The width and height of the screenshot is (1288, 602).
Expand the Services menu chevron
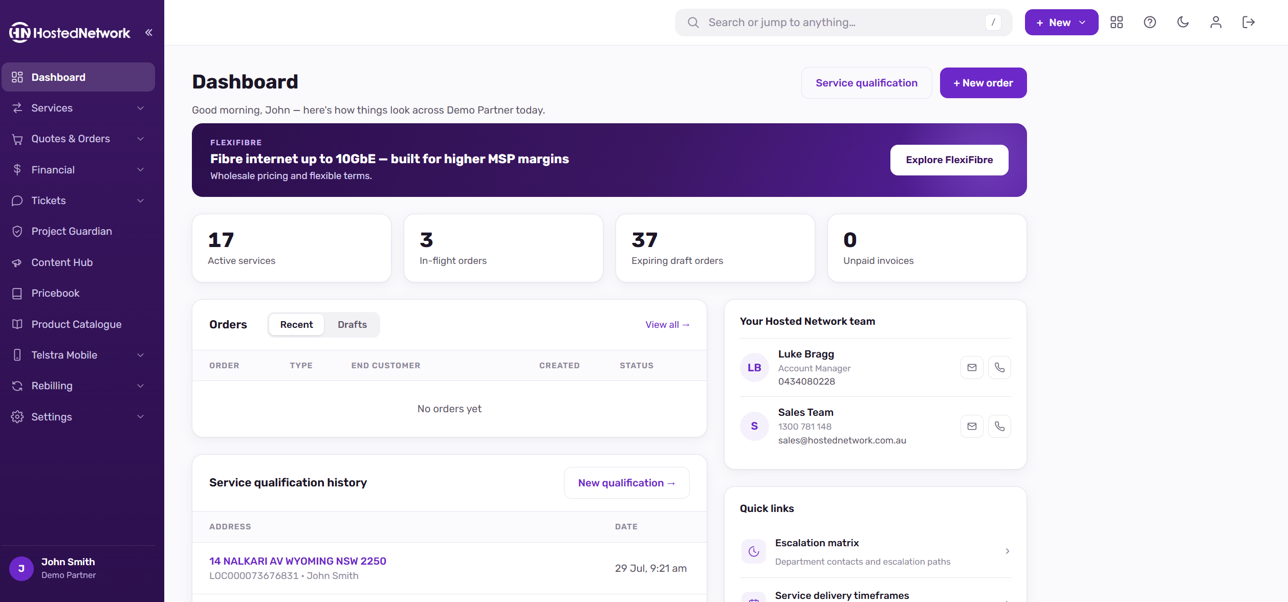pyautogui.click(x=141, y=108)
